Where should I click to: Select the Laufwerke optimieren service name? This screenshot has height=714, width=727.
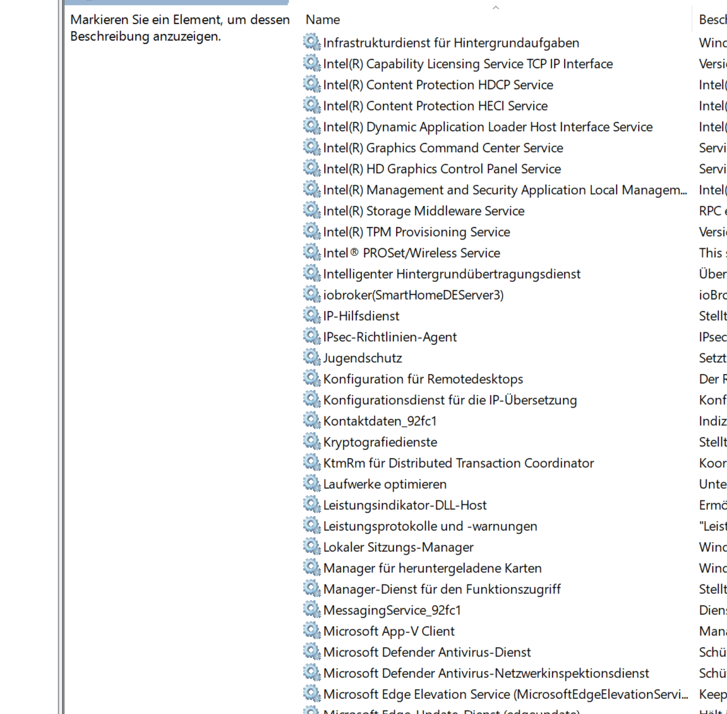(385, 484)
